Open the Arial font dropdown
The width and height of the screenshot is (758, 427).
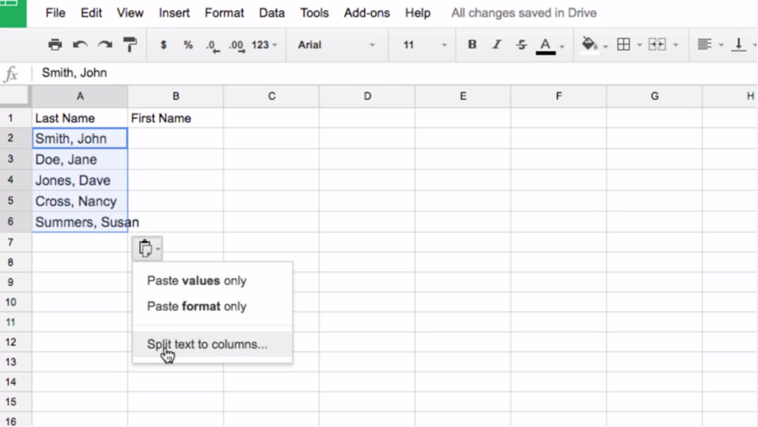[338, 45]
